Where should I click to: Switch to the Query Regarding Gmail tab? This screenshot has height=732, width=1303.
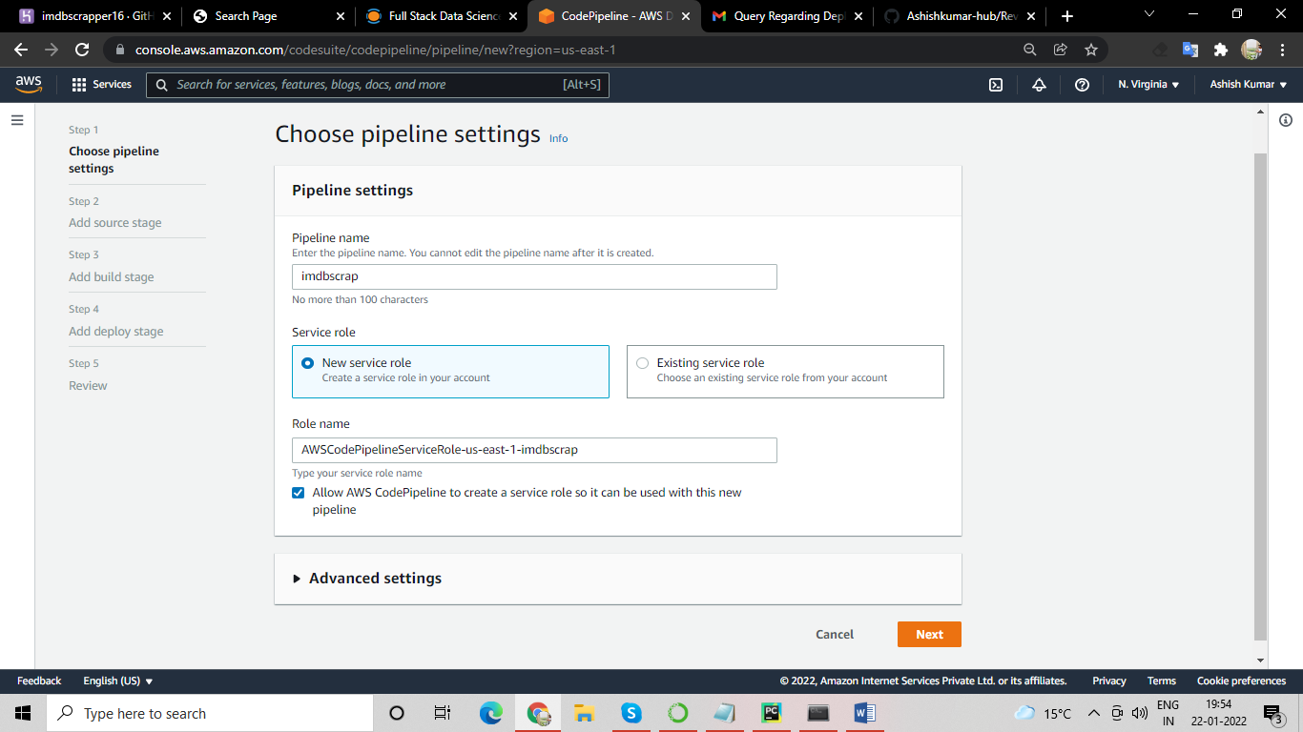785,16
